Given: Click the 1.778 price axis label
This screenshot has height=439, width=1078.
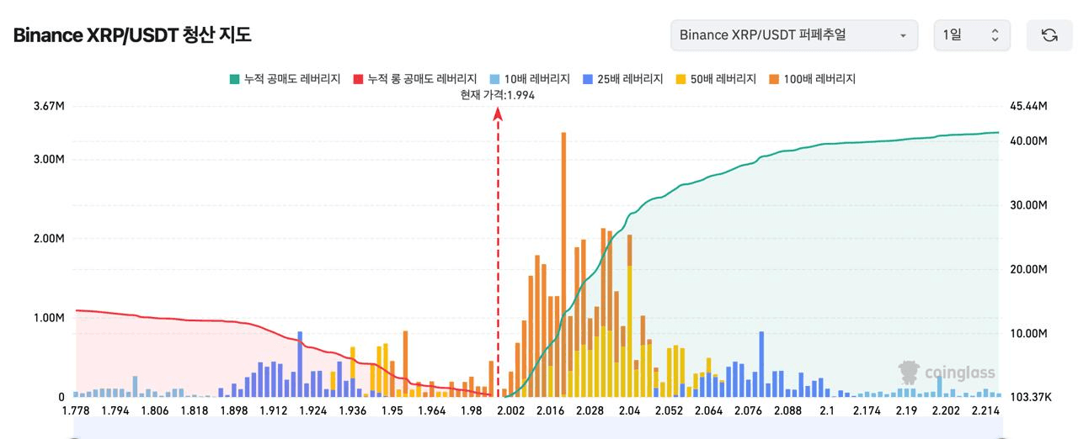Looking at the screenshot, I should tap(77, 410).
